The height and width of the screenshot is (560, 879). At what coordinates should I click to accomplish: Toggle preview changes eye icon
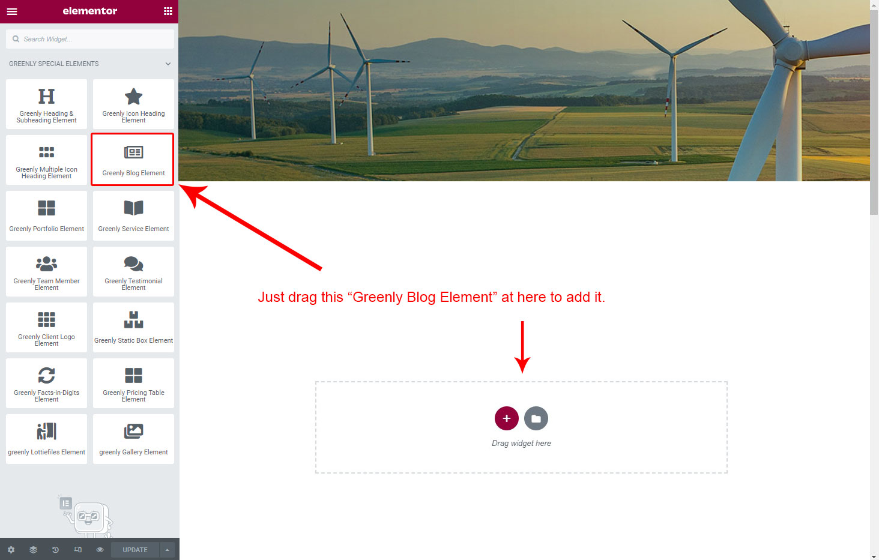100,550
